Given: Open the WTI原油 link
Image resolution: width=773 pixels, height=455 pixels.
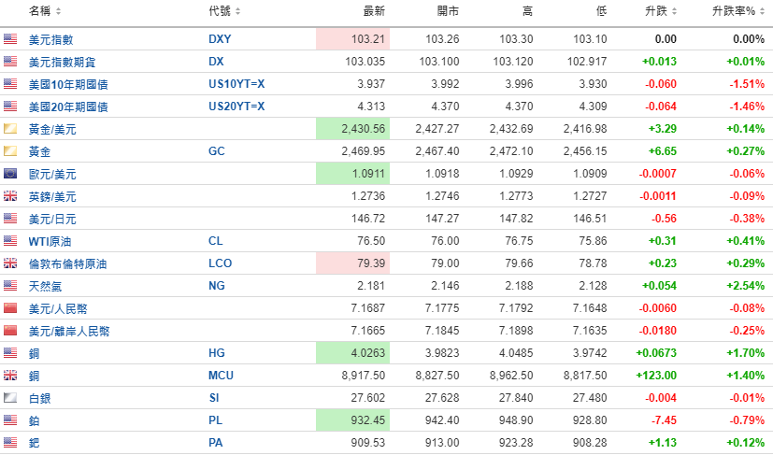Looking at the screenshot, I should (x=49, y=241).
